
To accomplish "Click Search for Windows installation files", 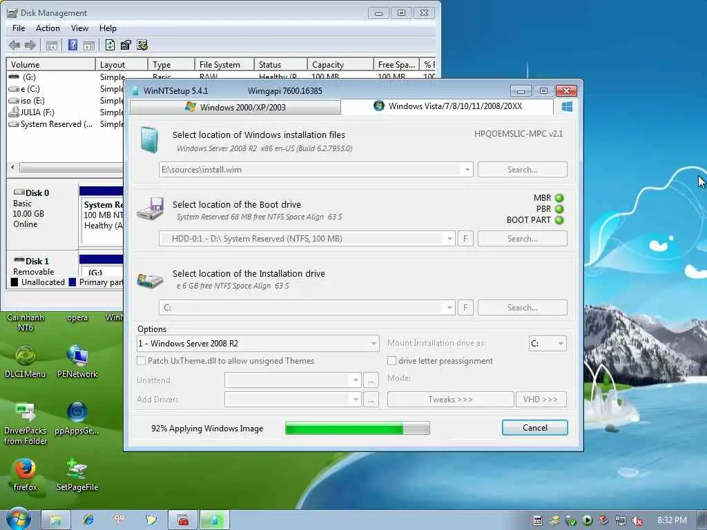I will coord(523,170).
